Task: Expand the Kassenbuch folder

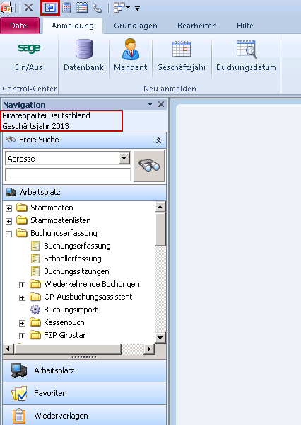Action: [22, 323]
